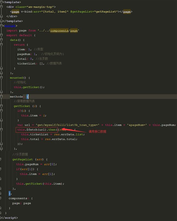Click the //分页数据 comment
This screenshot has width=177, height=221.
pos(20,154)
